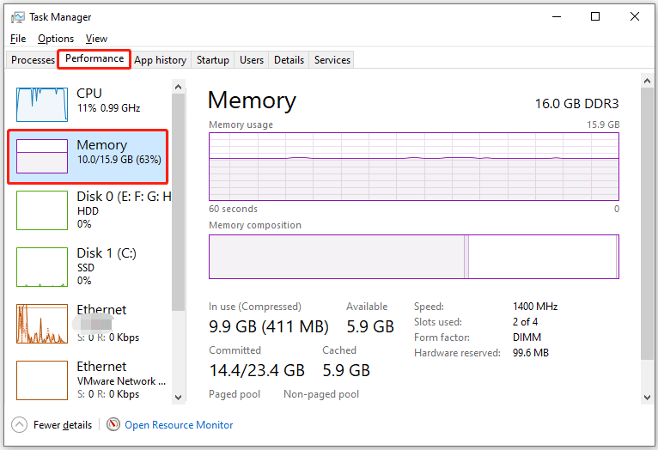Minimize the Task Manager window
The height and width of the screenshot is (450, 658).
click(557, 17)
